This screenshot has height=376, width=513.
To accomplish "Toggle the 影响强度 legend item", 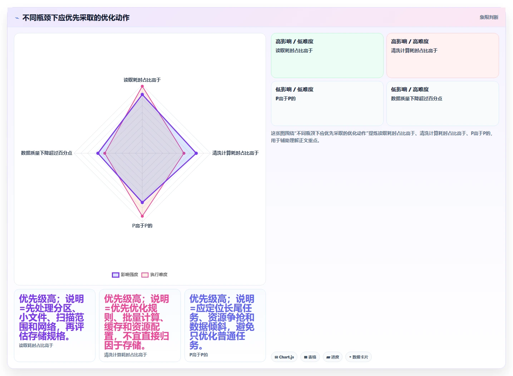I will point(125,275).
